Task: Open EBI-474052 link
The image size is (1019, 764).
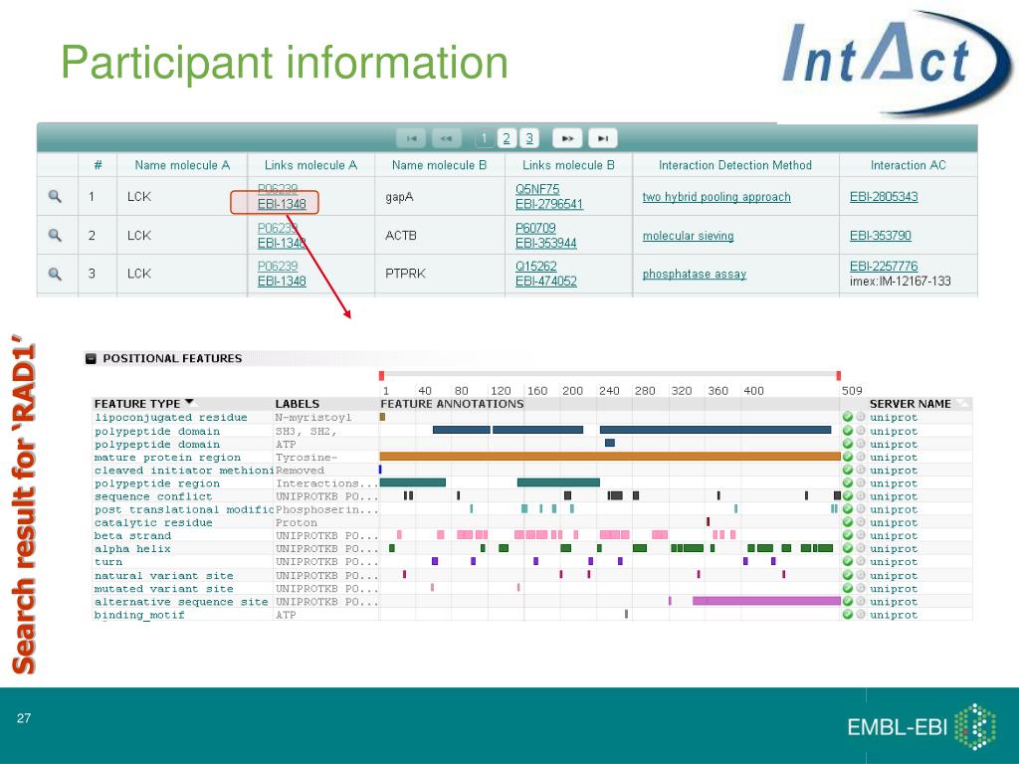Action: coord(546,282)
